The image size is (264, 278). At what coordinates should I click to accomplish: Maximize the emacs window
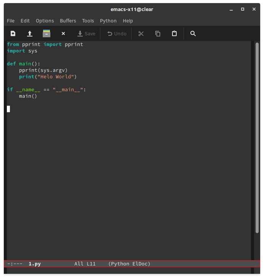[243, 9]
